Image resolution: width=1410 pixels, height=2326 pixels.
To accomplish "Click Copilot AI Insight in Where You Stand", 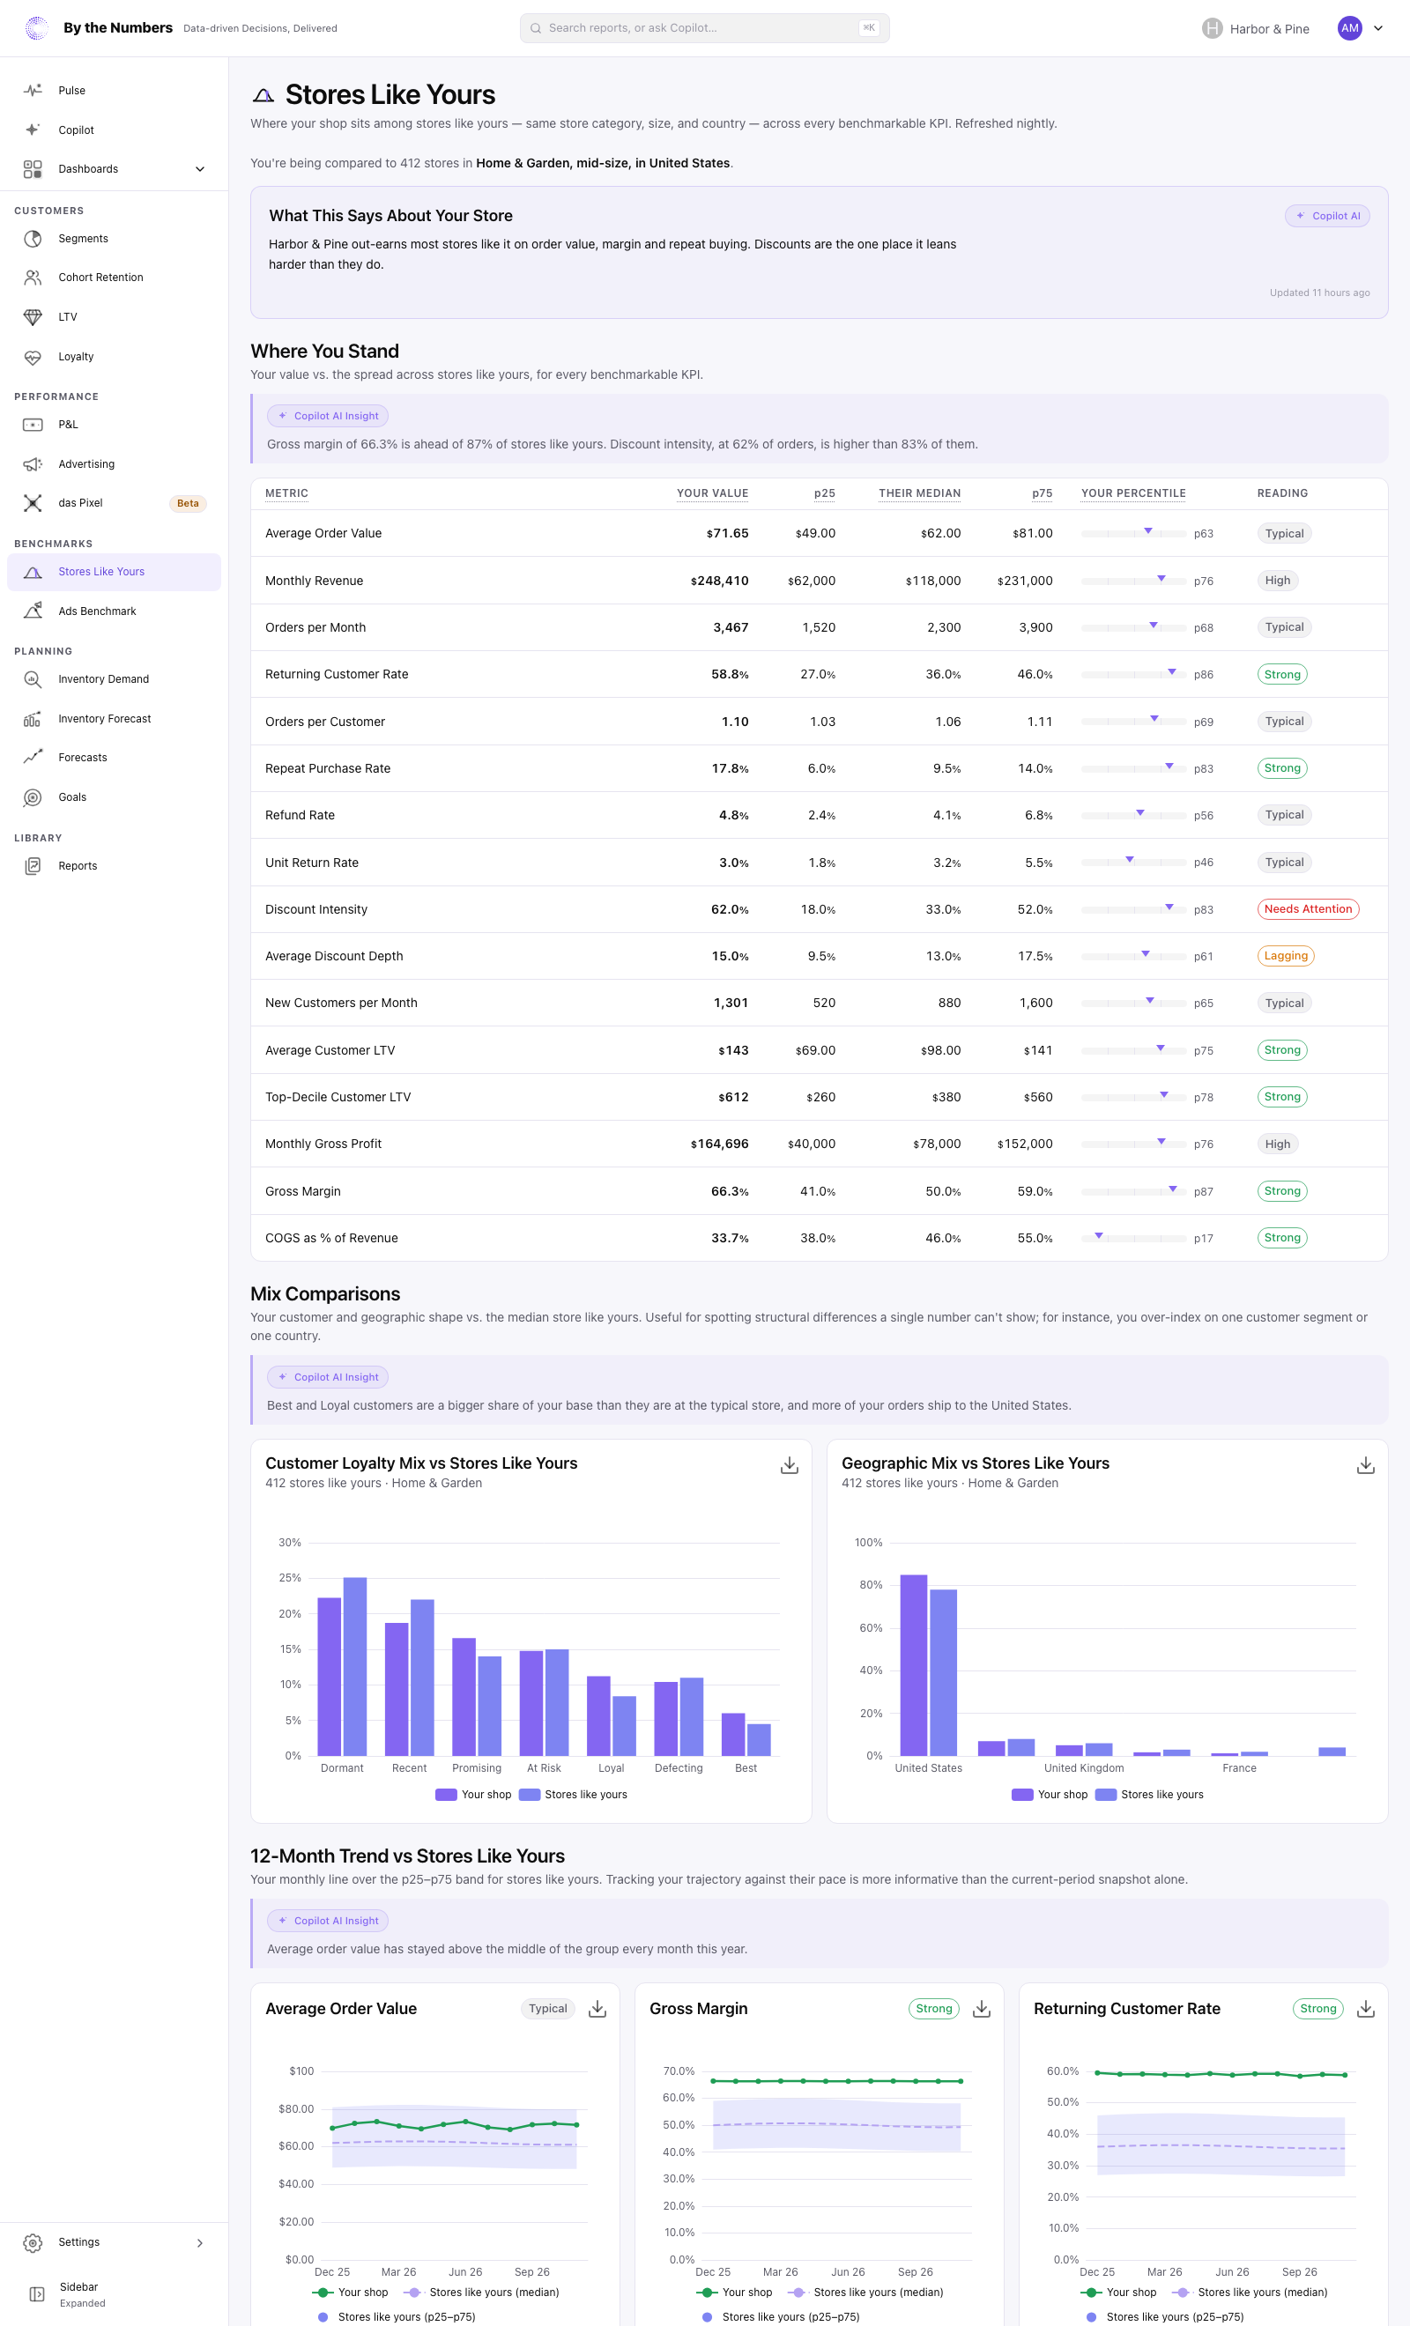I will (x=328, y=416).
